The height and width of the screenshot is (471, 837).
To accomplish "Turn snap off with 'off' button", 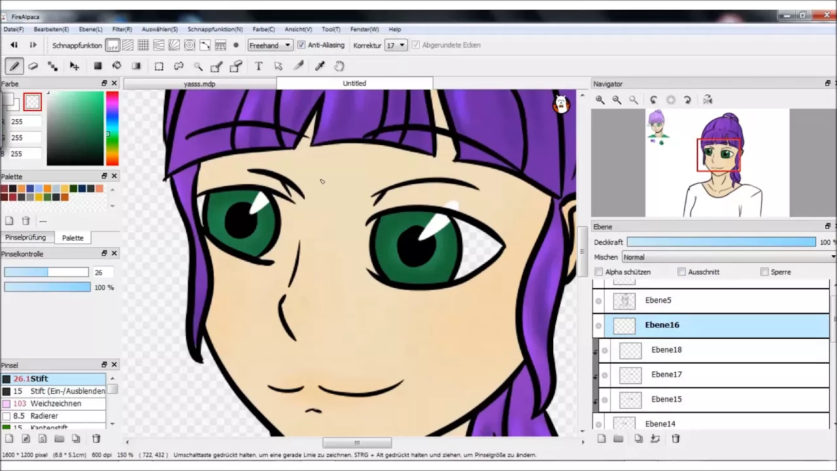I will coord(112,45).
